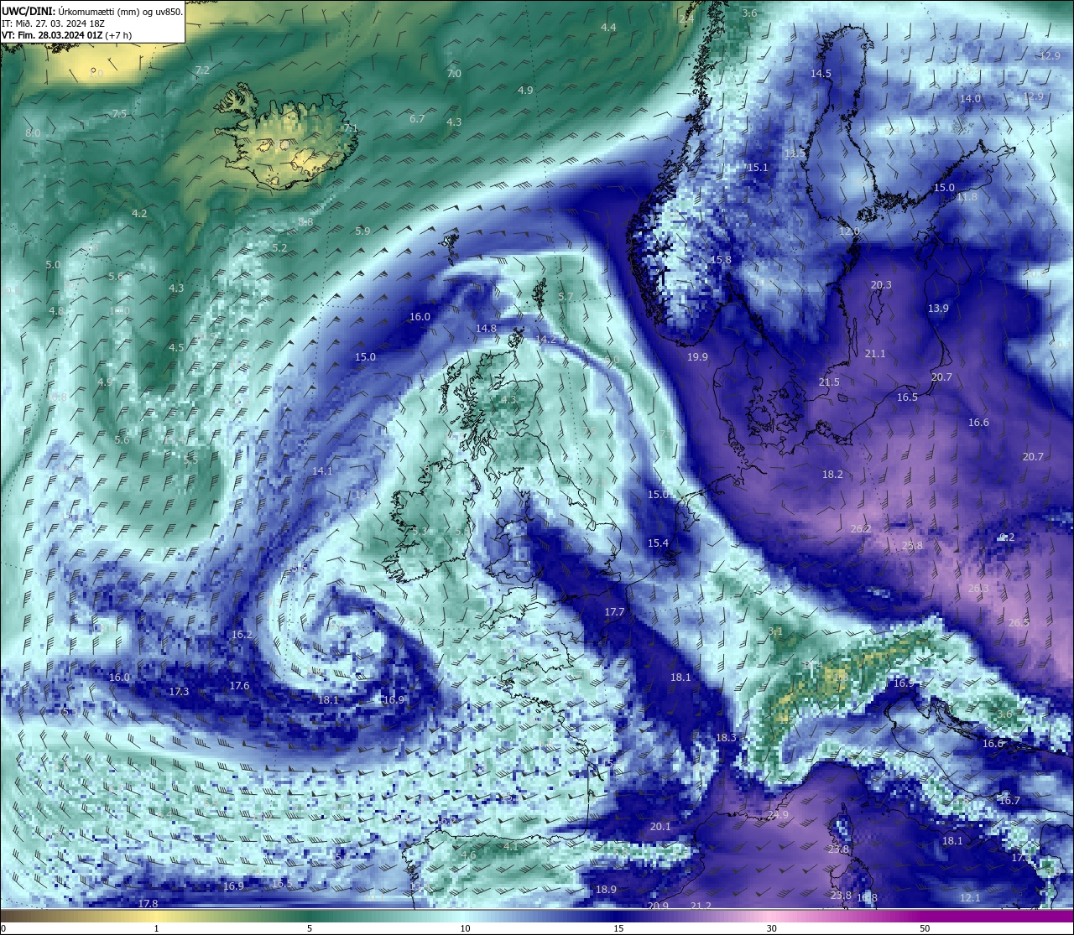Click the 20.3 value over the Baltic
Image resolution: width=1074 pixels, height=935 pixels.
(881, 285)
